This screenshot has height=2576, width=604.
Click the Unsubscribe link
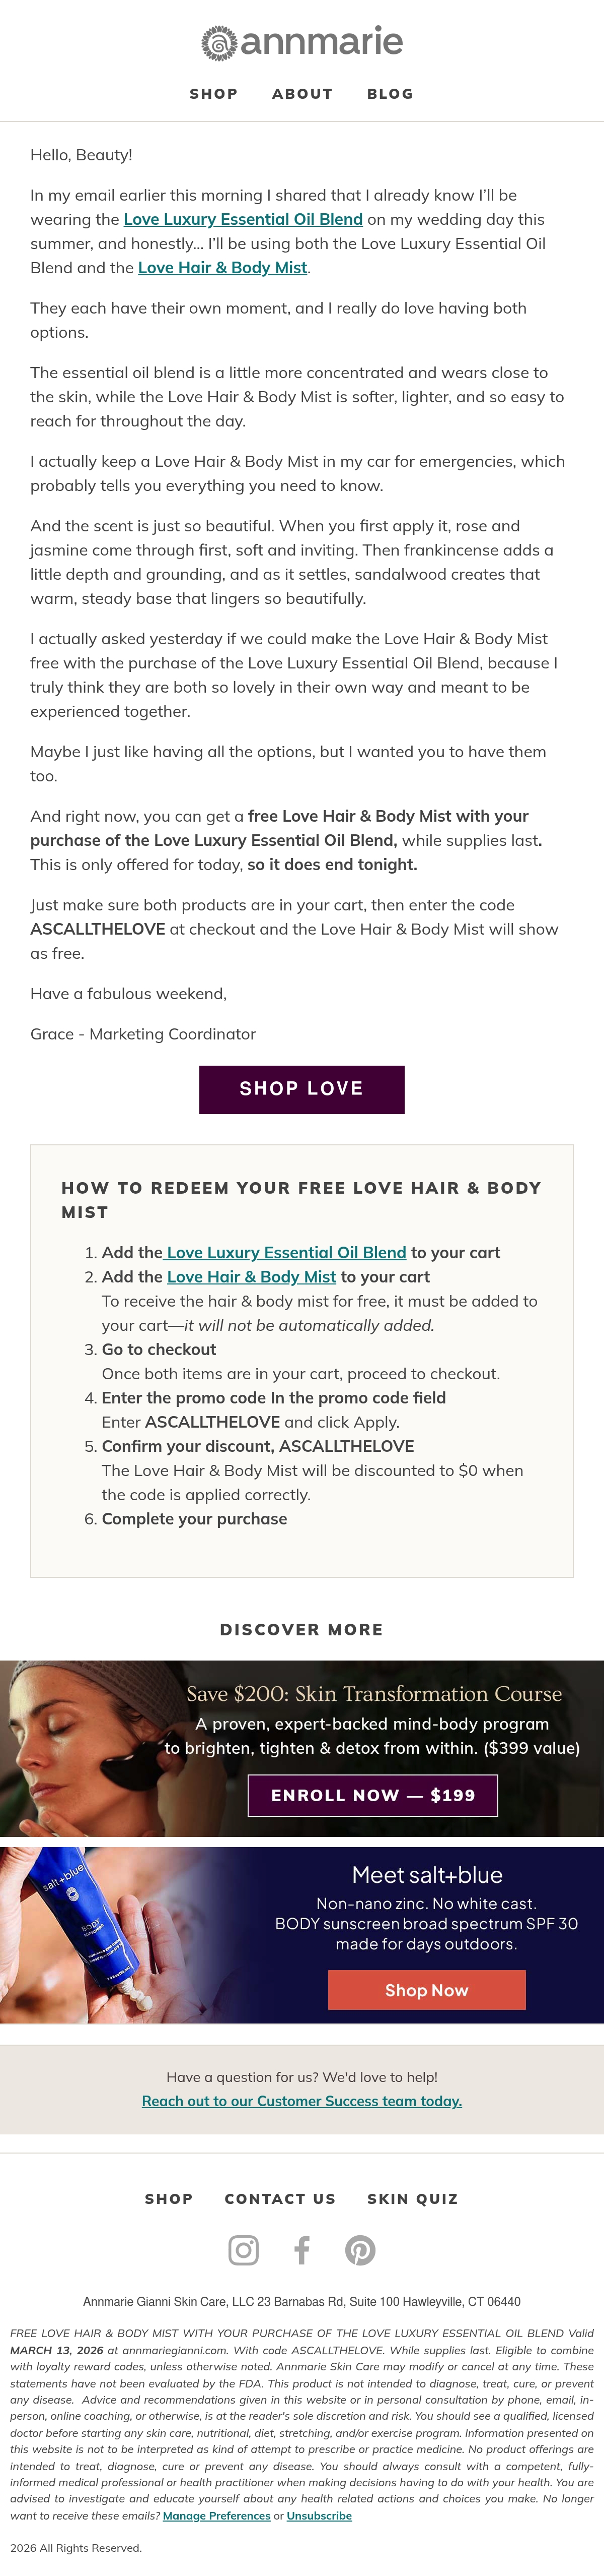pos(319,2516)
